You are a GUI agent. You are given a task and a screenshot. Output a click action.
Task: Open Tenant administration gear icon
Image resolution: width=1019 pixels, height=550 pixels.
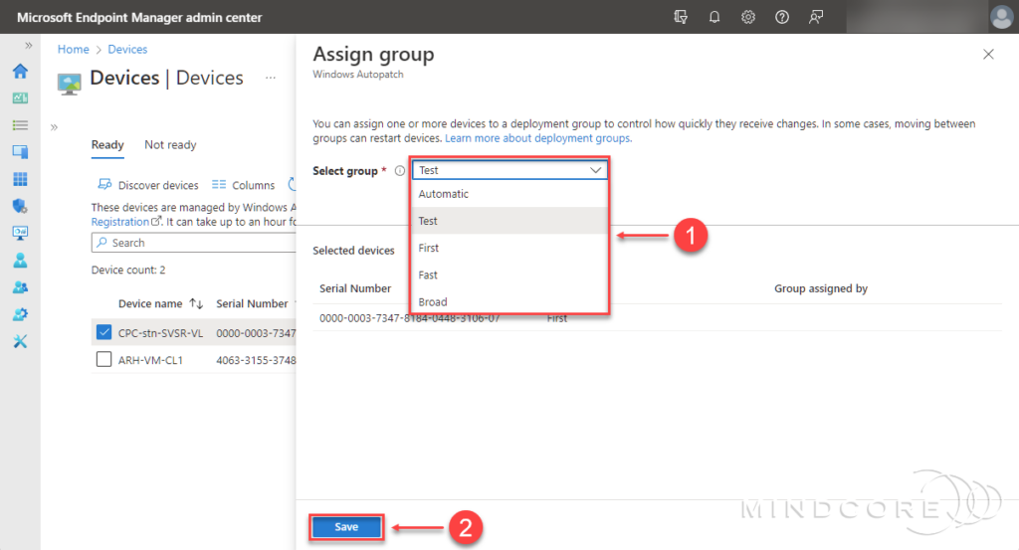pyautogui.click(x=20, y=314)
